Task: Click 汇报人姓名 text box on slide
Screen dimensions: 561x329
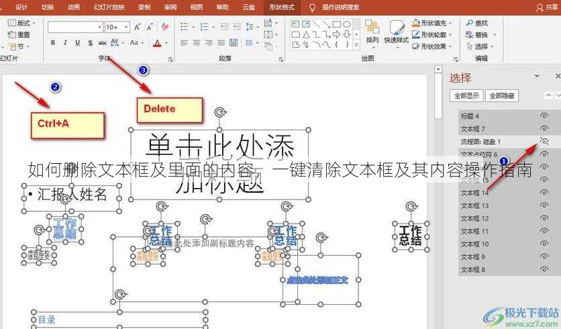Action: (72, 198)
